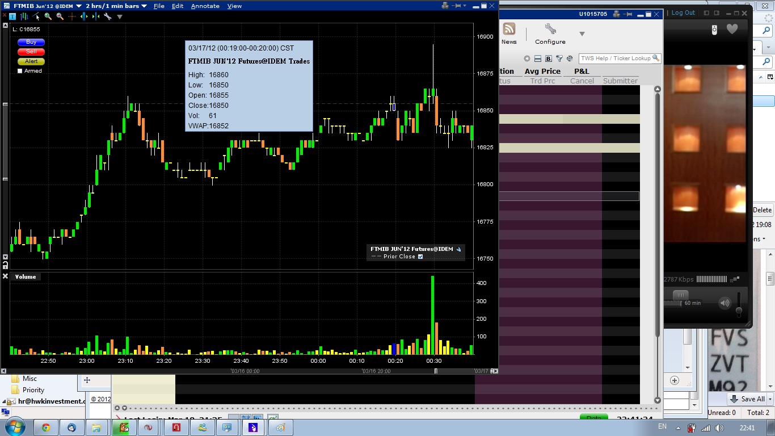This screenshot has width=775, height=436.
Task: Click the round gray icon in TWS toolbar row
Action: coord(527,58)
